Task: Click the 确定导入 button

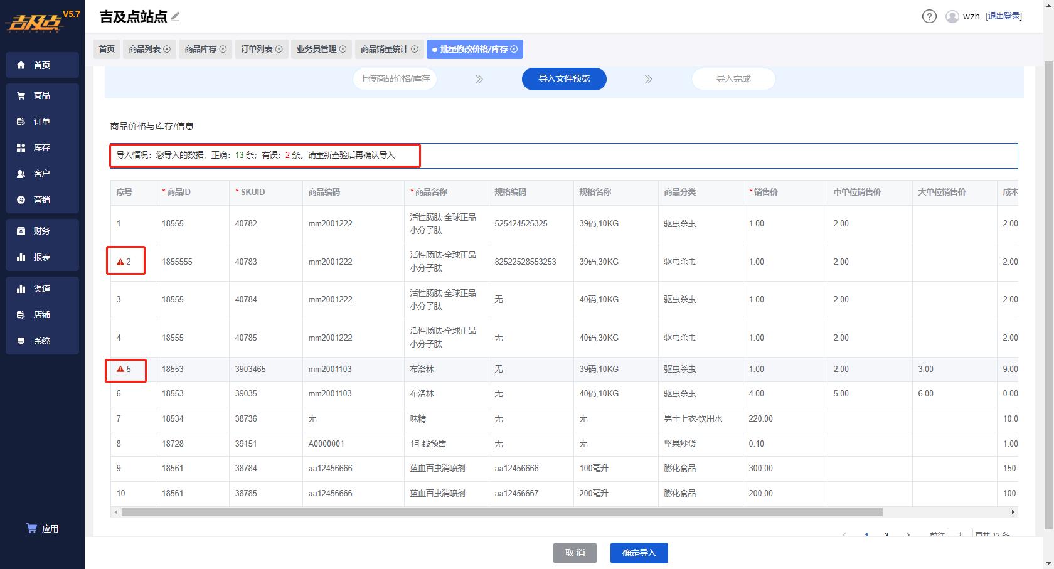Action: [639, 553]
